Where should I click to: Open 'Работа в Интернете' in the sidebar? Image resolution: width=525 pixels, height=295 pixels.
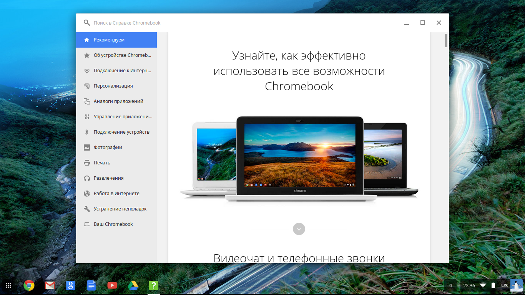[x=116, y=194]
